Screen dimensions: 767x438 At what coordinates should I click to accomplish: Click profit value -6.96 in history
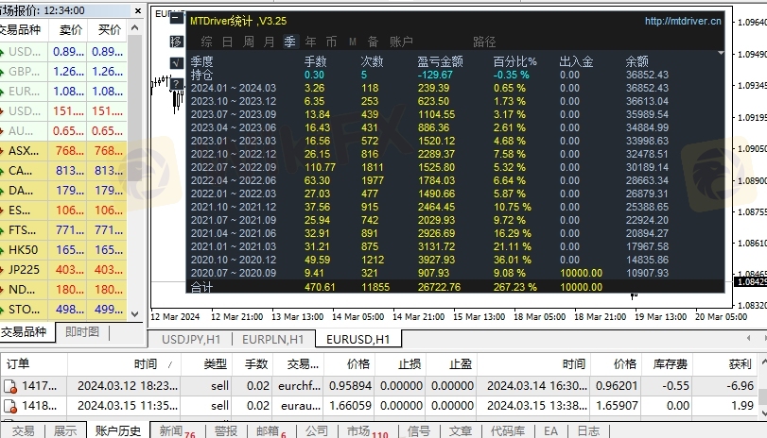pyautogui.click(x=740, y=386)
